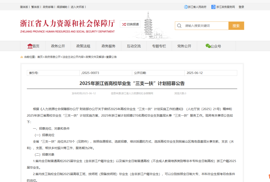Select the 专题专栏 navigation item

159,46
